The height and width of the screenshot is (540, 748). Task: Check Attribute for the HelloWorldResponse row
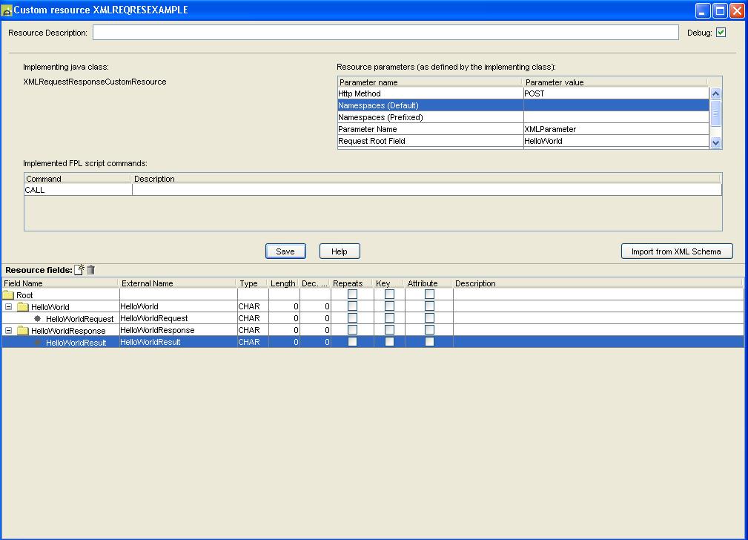tap(429, 330)
